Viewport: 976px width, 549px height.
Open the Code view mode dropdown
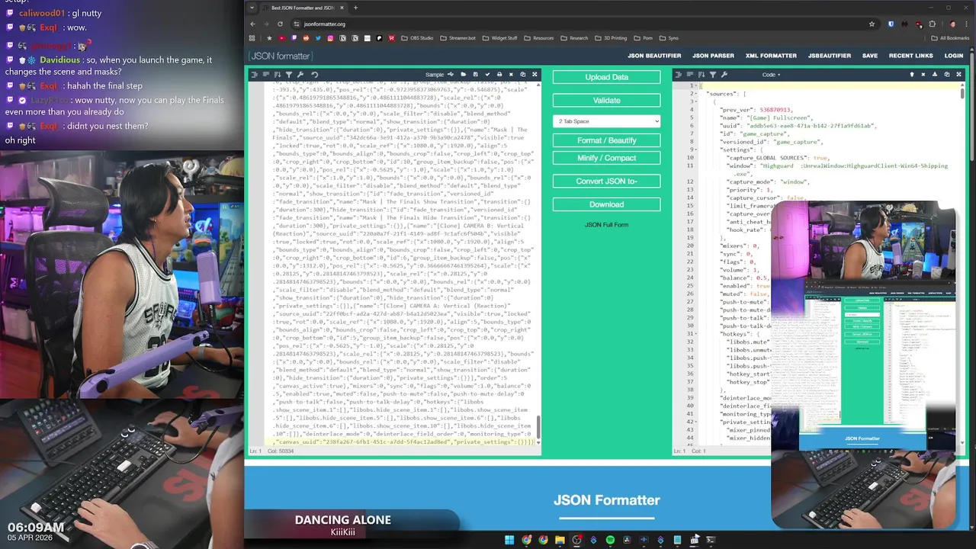(x=771, y=75)
